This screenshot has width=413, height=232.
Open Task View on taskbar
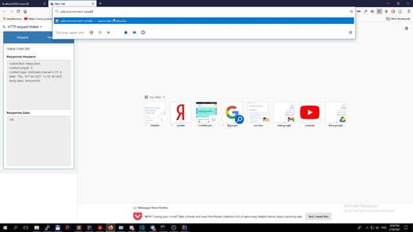click(26, 227)
